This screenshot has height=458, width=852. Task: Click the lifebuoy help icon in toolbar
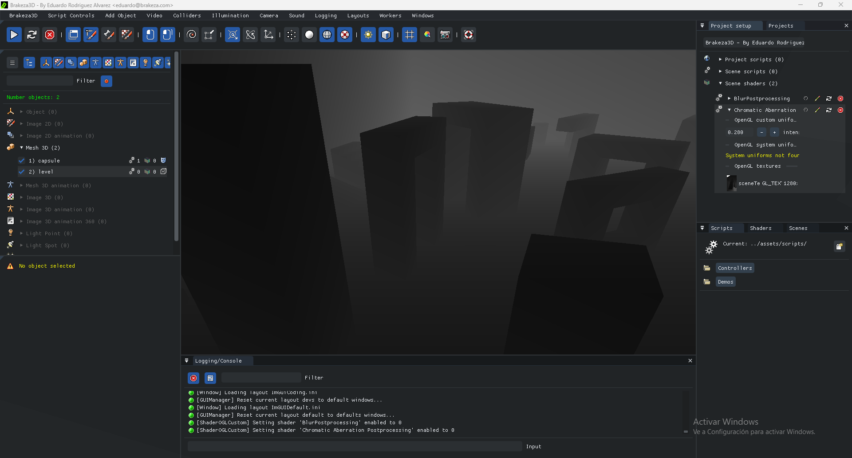[x=468, y=35]
